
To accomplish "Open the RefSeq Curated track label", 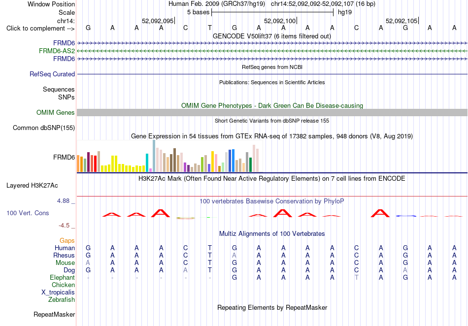I will (x=52, y=74).
